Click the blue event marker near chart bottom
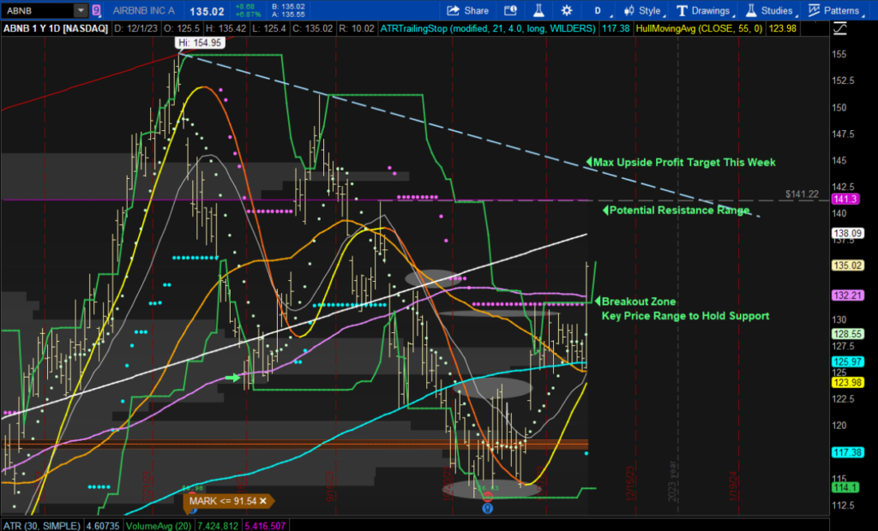The image size is (878, 531). [488, 507]
